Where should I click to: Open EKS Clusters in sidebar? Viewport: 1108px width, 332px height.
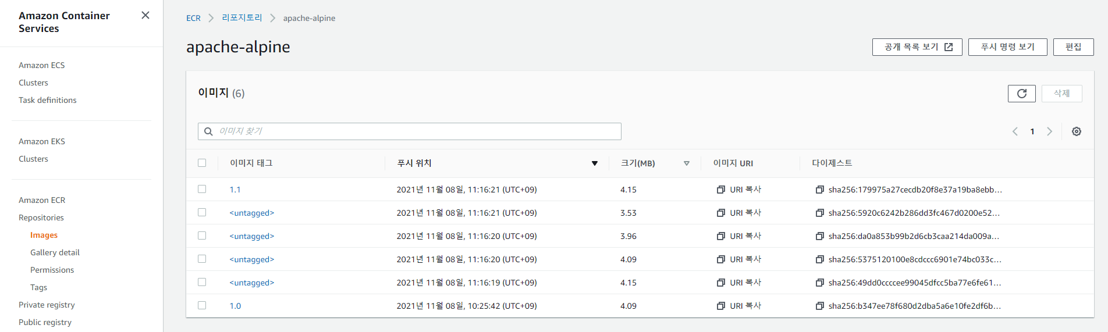pos(33,159)
